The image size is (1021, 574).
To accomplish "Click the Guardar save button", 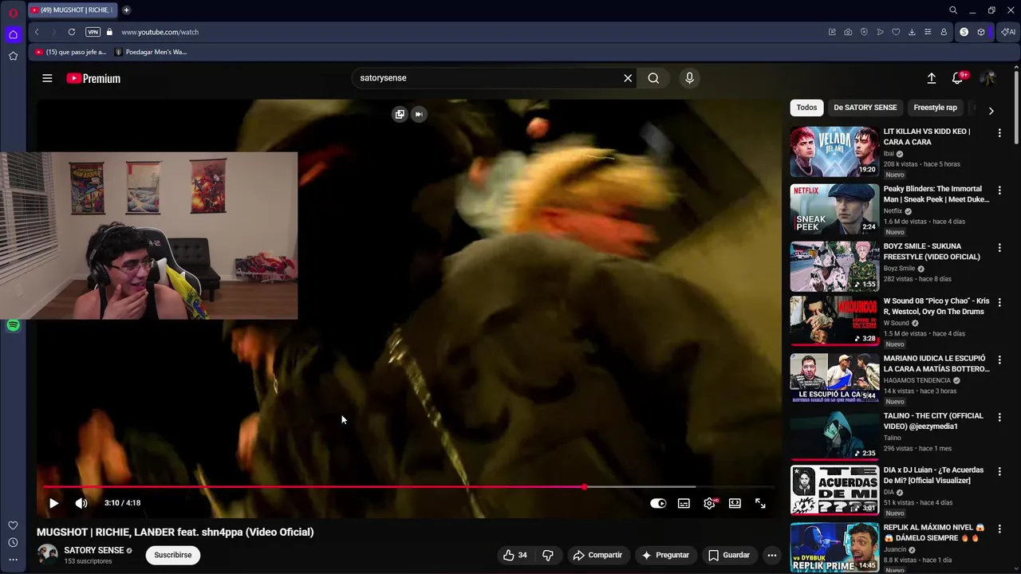I will tap(729, 555).
